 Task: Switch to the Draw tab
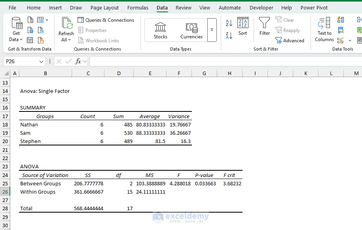tap(76, 8)
